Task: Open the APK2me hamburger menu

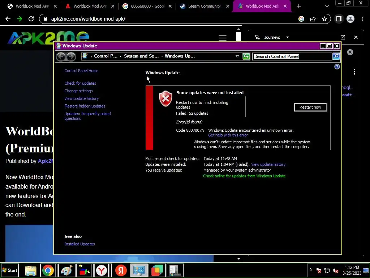Action: click(x=223, y=38)
